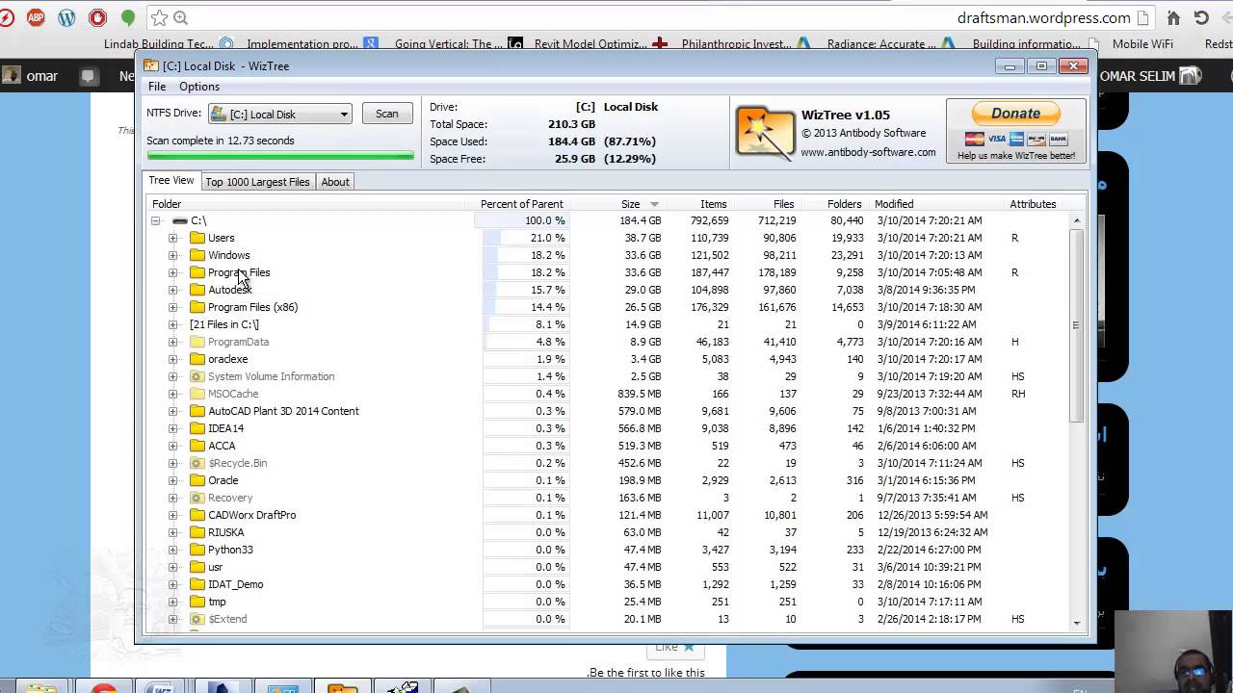1233x693 pixels.
Task: Click the Adblock Plus extension icon
Action: (36, 17)
